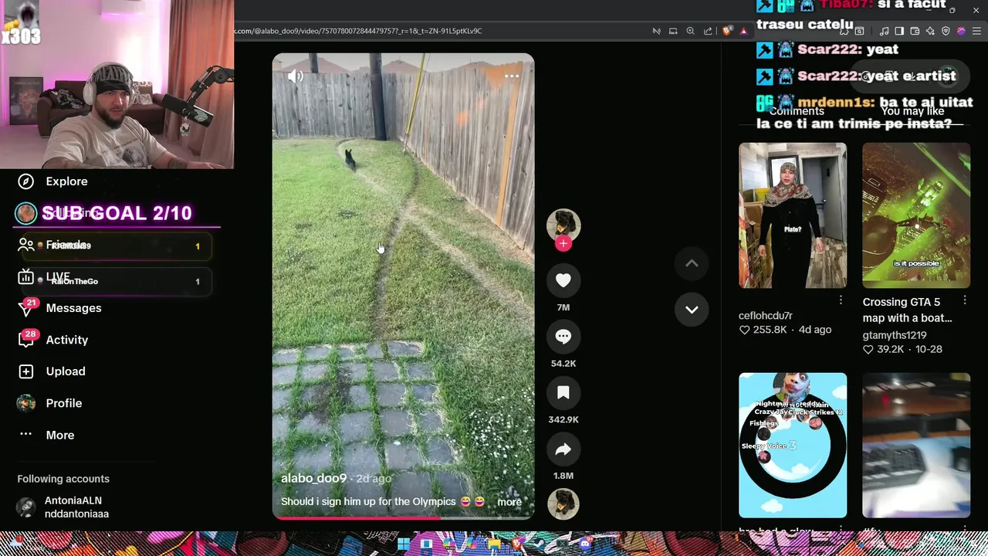Expand the caption with 'more'
Screen dimensions: 988x556
pos(509,502)
